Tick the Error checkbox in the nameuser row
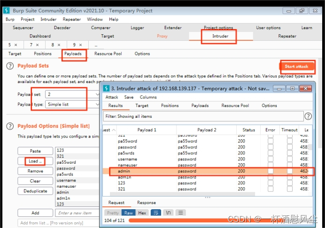Screen dimensions: 325x228 270,165
